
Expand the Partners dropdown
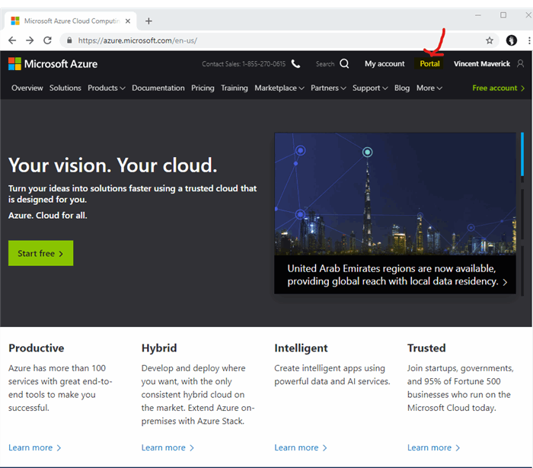click(x=328, y=88)
